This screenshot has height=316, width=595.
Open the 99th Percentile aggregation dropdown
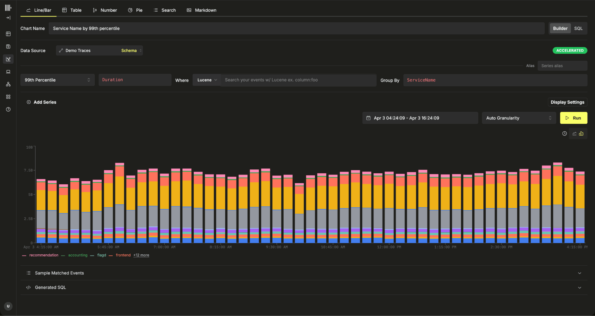pos(57,80)
